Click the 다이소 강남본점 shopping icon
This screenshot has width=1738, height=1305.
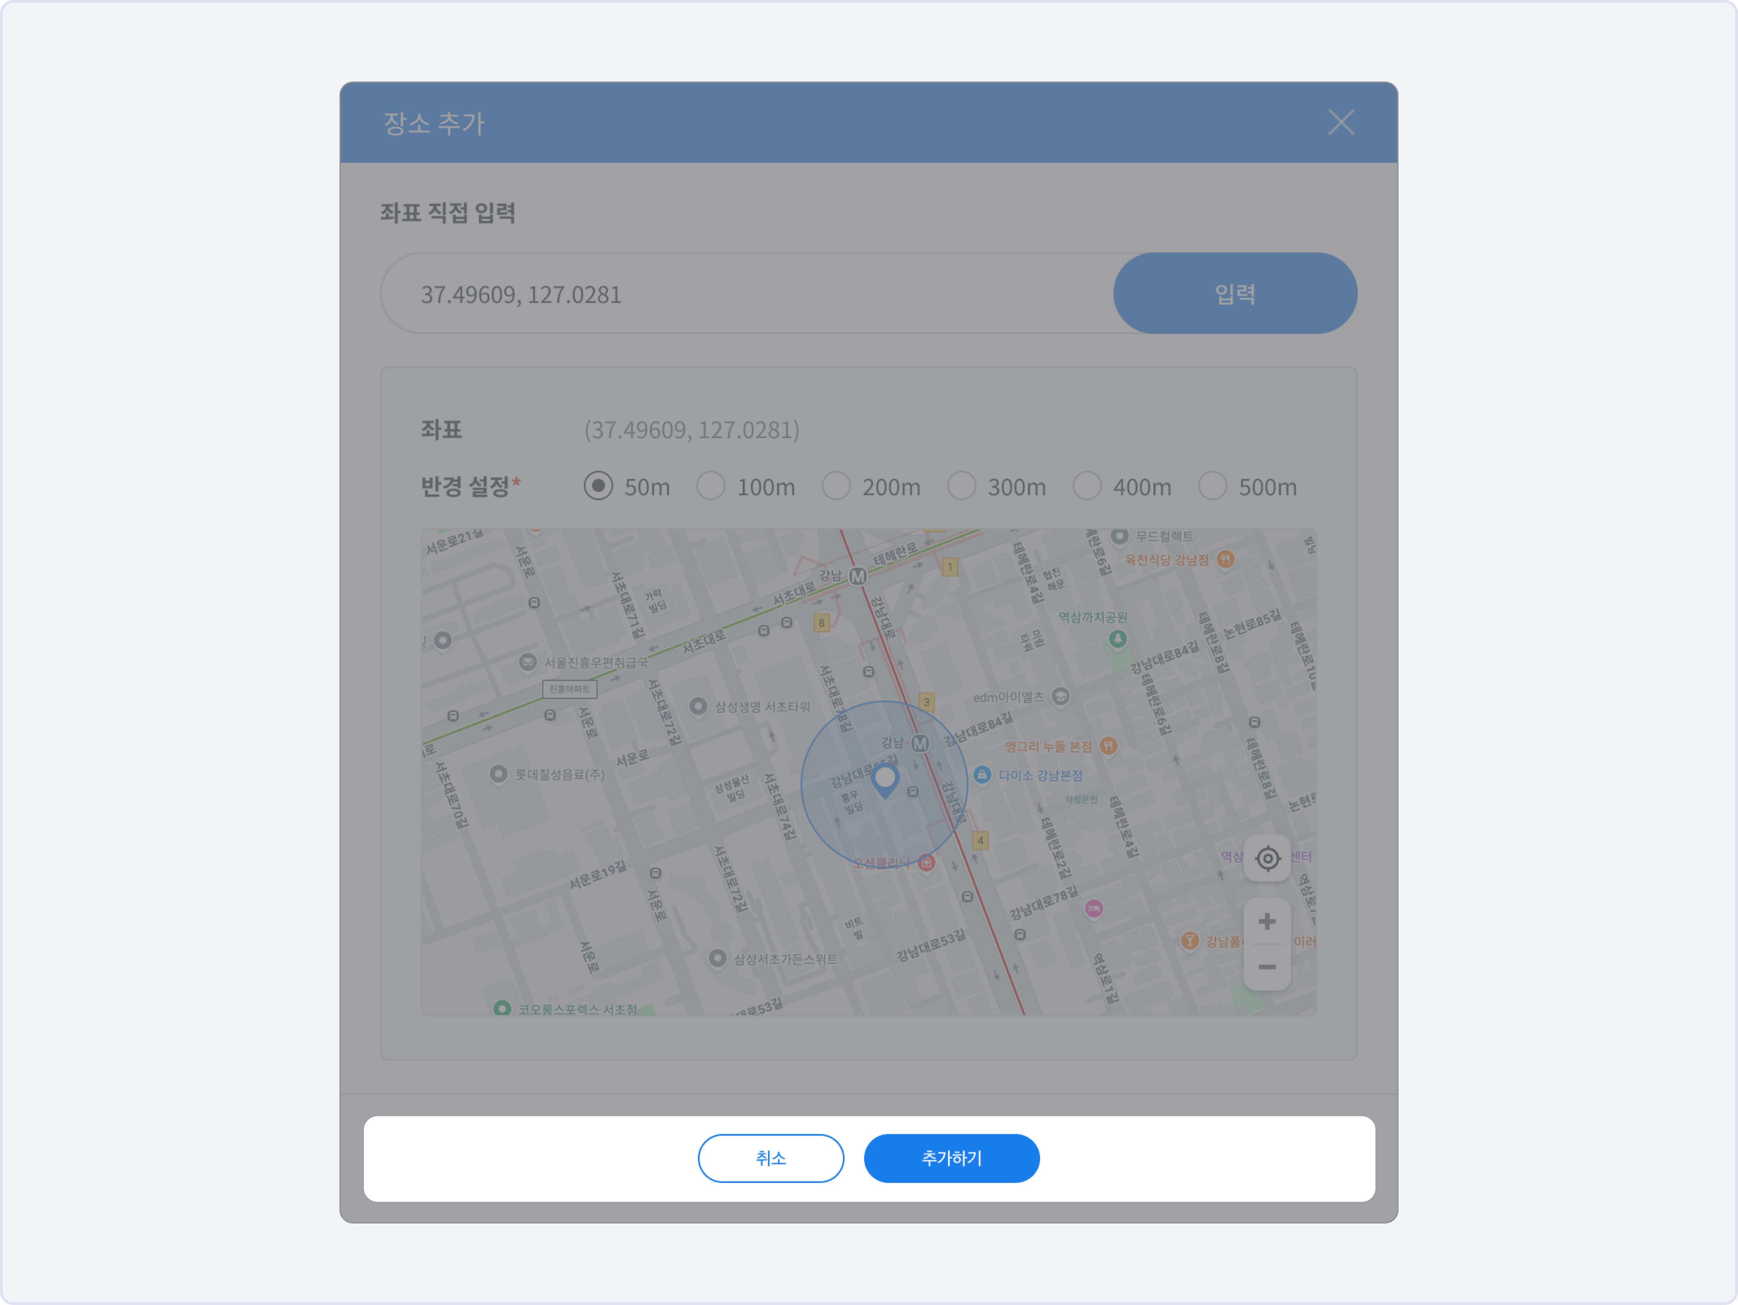982,775
